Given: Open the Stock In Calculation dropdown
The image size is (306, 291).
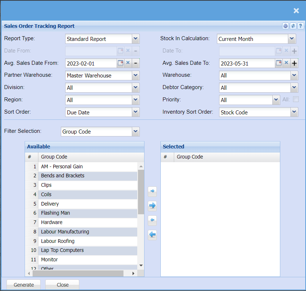Looking at the screenshot, I should [292, 39].
